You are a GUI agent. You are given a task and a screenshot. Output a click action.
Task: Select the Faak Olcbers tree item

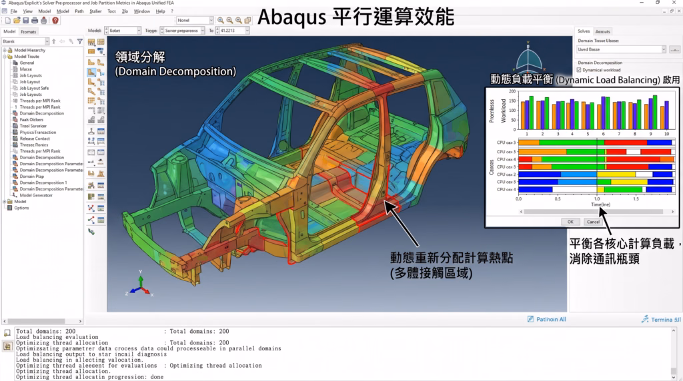[x=31, y=120]
